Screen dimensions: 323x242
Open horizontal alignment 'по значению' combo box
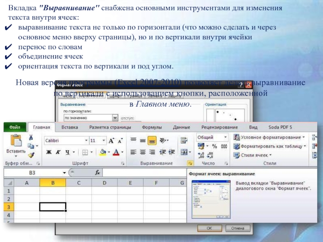pos(114,118)
